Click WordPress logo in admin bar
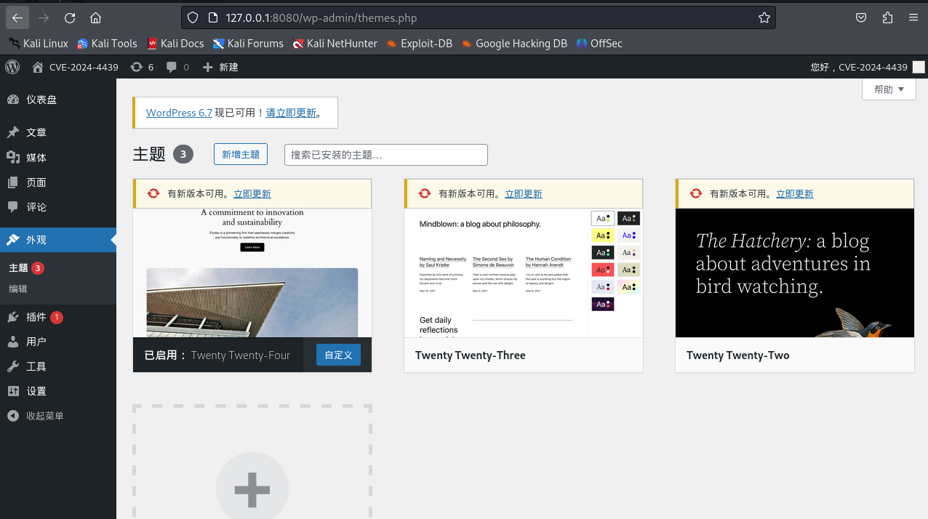 pos(12,67)
